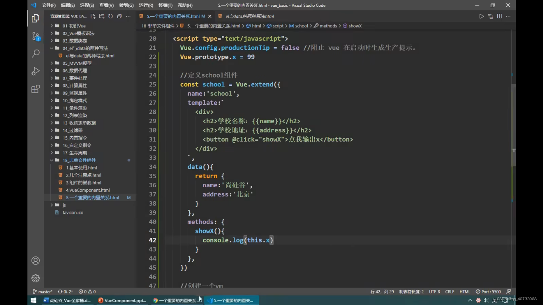Open 2.几个注意点.html in explorer
The height and width of the screenshot is (305, 543).
click(83, 175)
